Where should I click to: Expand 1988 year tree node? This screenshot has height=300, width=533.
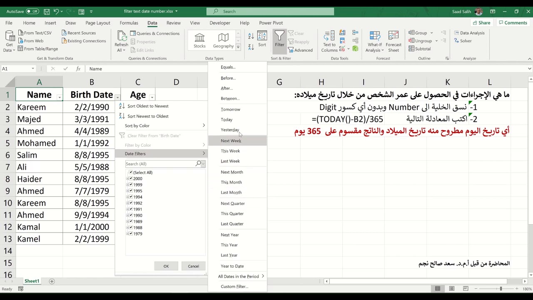(127, 227)
